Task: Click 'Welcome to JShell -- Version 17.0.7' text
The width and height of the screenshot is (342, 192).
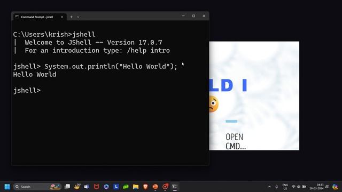Action: (94, 43)
